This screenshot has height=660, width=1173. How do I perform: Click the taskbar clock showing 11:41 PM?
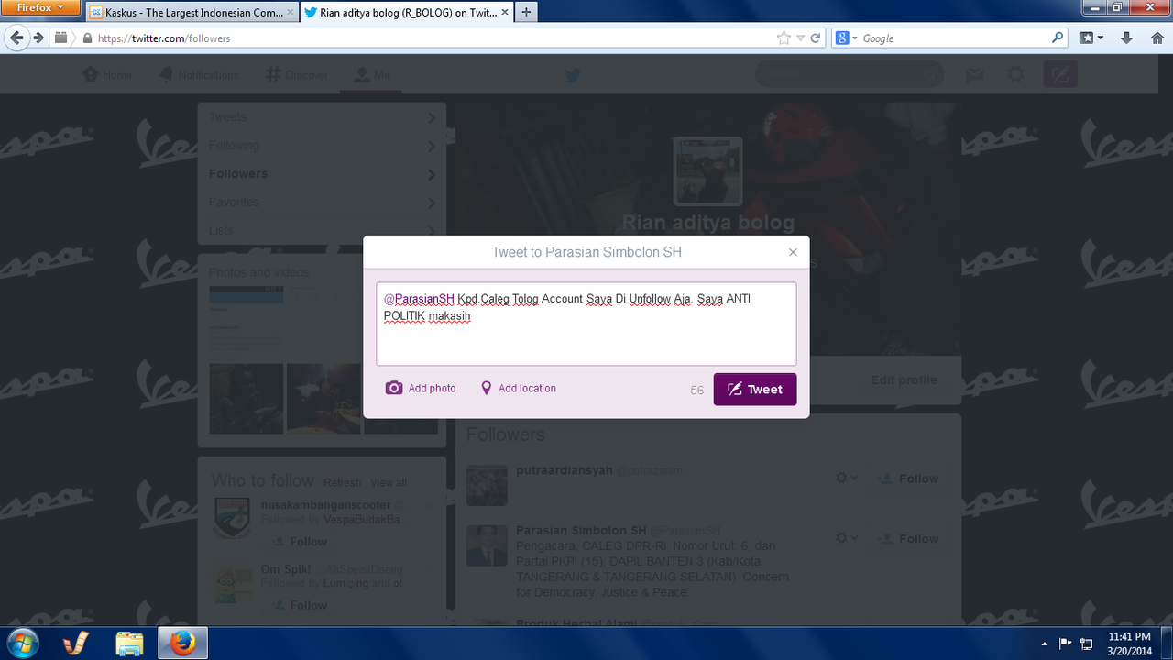coord(1129,643)
